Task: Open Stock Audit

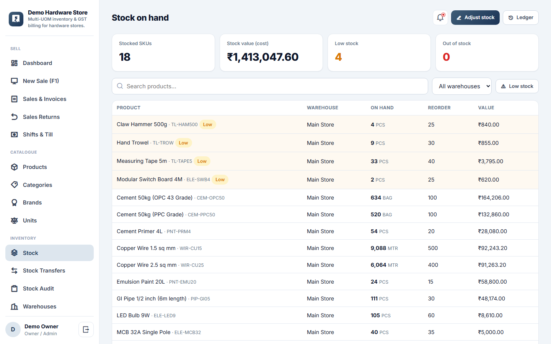Action: 49,289
